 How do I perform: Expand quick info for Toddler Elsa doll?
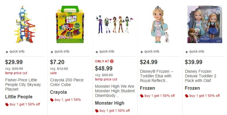tap(150, 51)
